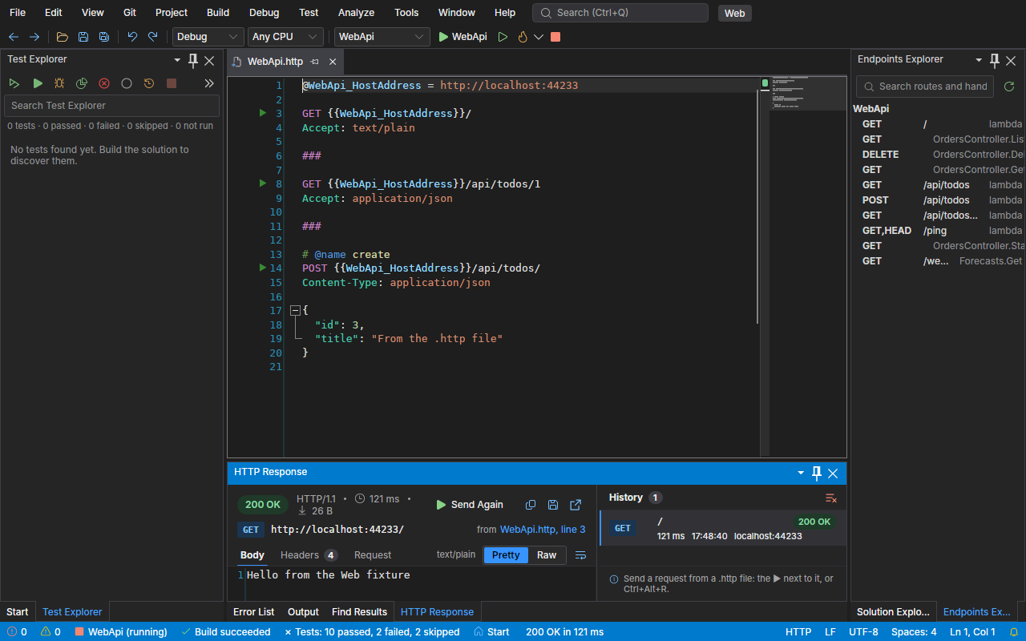Select the Pretty response view
1026x641 pixels.
click(x=506, y=555)
